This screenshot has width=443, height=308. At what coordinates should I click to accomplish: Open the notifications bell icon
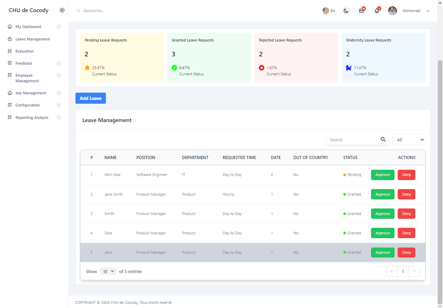(377, 11)
